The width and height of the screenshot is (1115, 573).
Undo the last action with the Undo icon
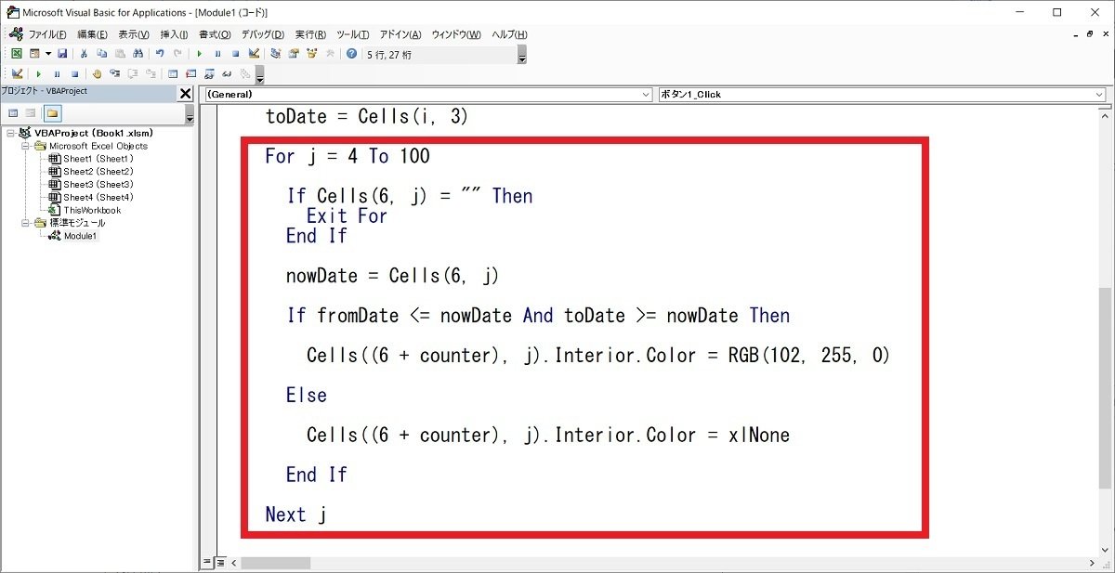[x=160, y=54]
